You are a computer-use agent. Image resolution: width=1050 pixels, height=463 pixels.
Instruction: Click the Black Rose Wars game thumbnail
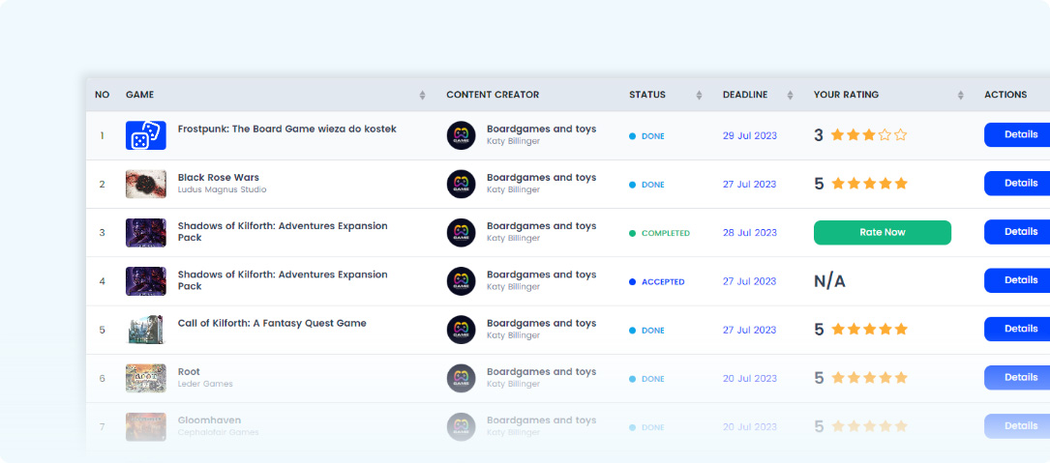tap(145, 184)
